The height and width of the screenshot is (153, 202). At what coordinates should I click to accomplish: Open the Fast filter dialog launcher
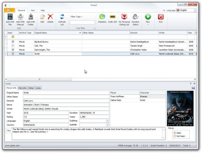click(x=95, y=28)
